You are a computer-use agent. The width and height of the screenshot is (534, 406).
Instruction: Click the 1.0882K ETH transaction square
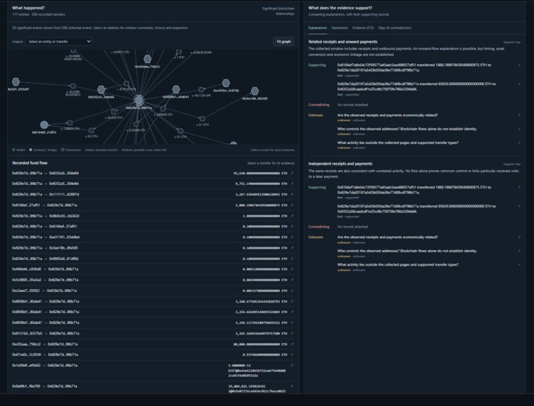69,123
